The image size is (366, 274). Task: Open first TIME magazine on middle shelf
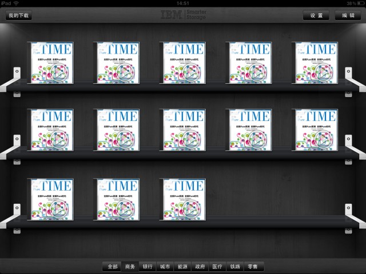pos(50,130)
